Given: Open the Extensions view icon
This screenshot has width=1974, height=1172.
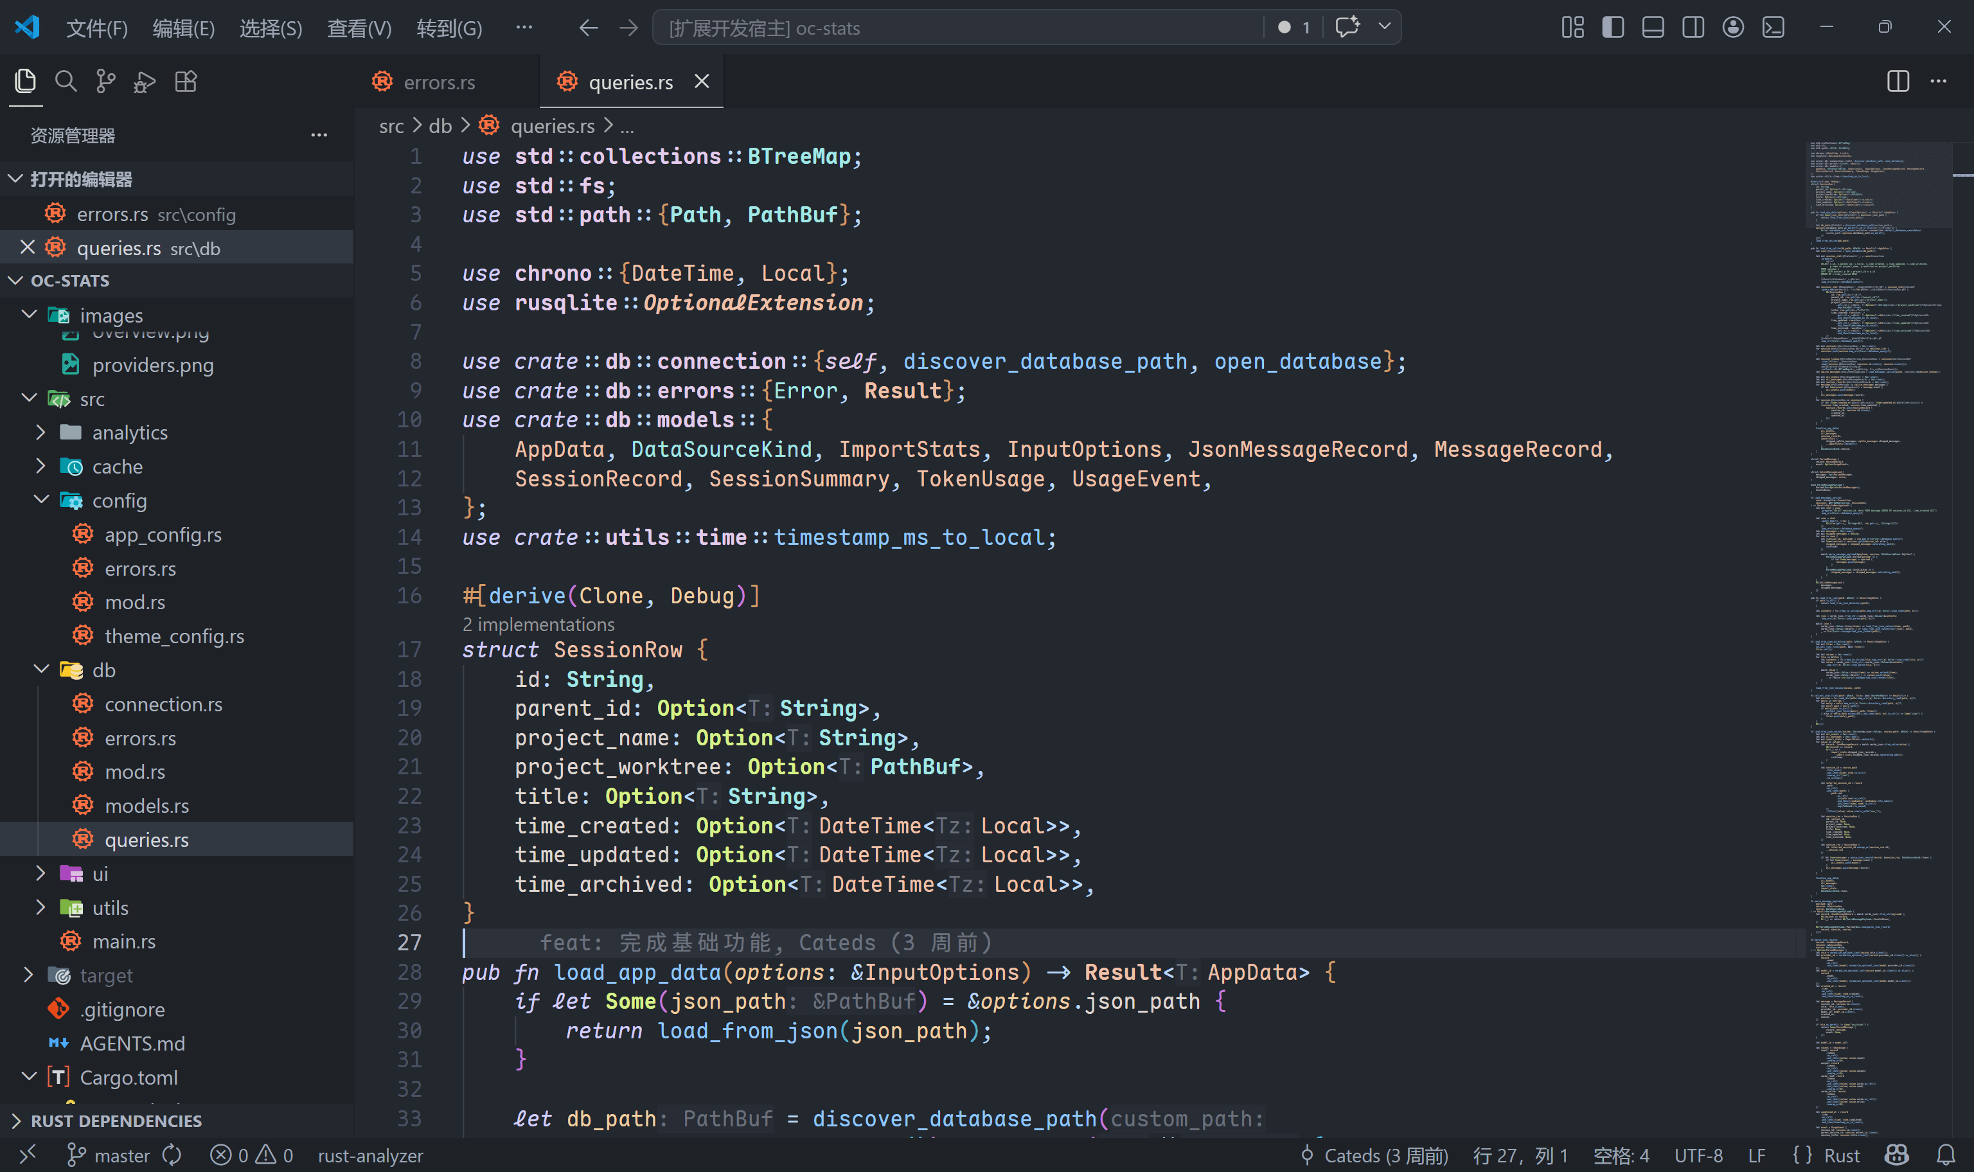Looking at the screenshot, I should coord(186,82).
